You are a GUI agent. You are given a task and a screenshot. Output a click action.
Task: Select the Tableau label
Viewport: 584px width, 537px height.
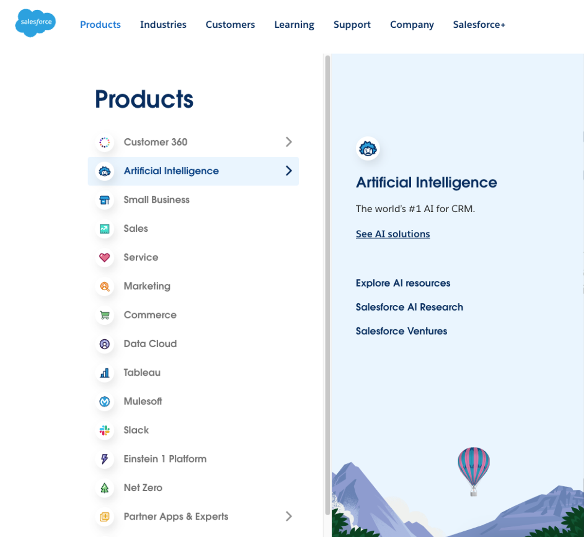point(142,372)
